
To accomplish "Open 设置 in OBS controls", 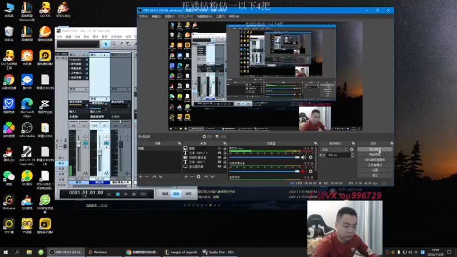I will pyautogui.click(x=375, y=170).
